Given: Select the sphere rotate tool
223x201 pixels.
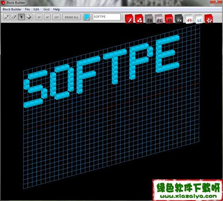Looking at the screenshot, I should pos(29,17).
